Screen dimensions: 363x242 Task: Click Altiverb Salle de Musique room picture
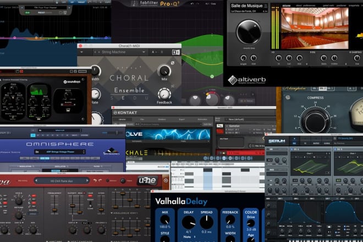pos(315,28)
